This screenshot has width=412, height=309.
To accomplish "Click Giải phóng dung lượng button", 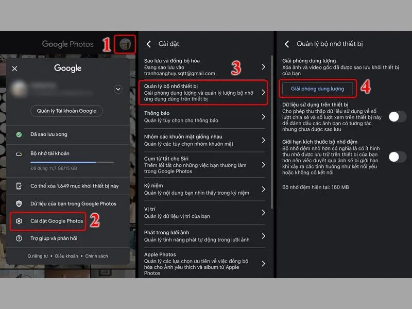I will coord(317,89).
